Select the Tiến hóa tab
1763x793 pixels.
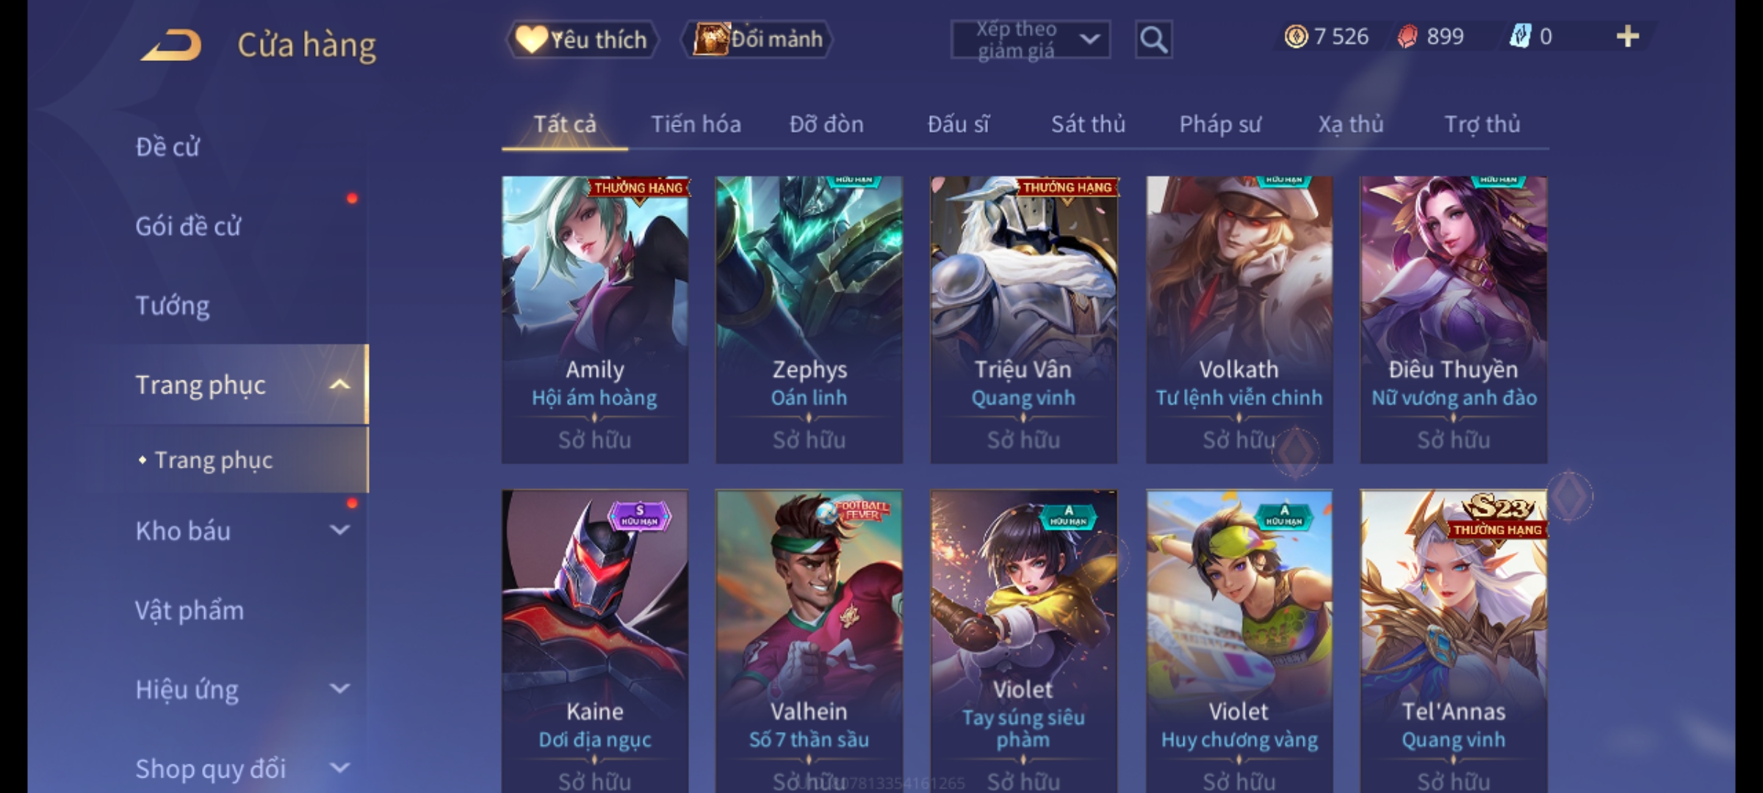[x=696, y=124]
